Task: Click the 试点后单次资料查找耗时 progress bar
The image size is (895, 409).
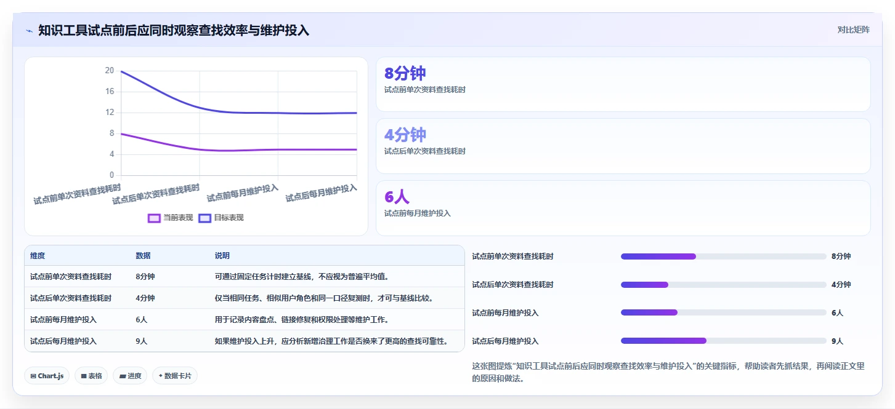Action: [724, 285]
